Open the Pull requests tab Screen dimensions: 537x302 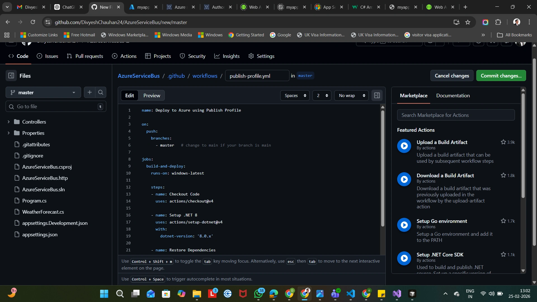(x=85, y=56)
